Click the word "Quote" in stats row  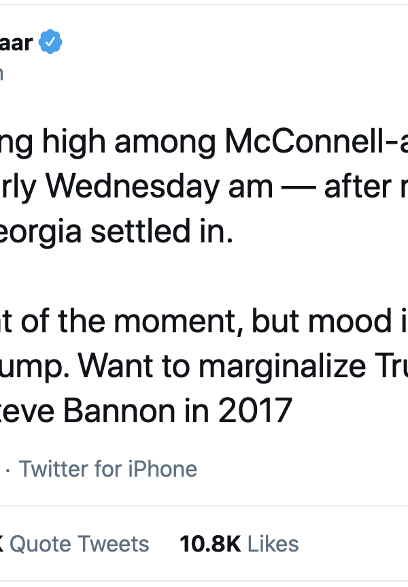(x=41, y=543)
